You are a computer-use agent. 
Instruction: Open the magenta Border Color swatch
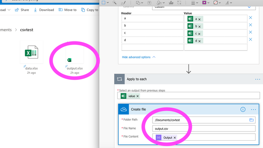pos(204,2)
